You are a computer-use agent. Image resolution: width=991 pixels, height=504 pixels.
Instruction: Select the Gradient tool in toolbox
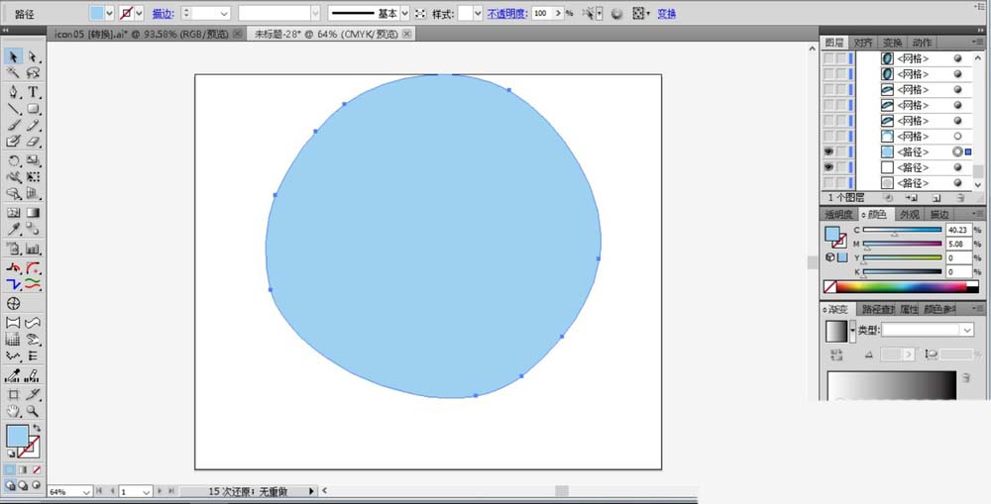(33, 213)
